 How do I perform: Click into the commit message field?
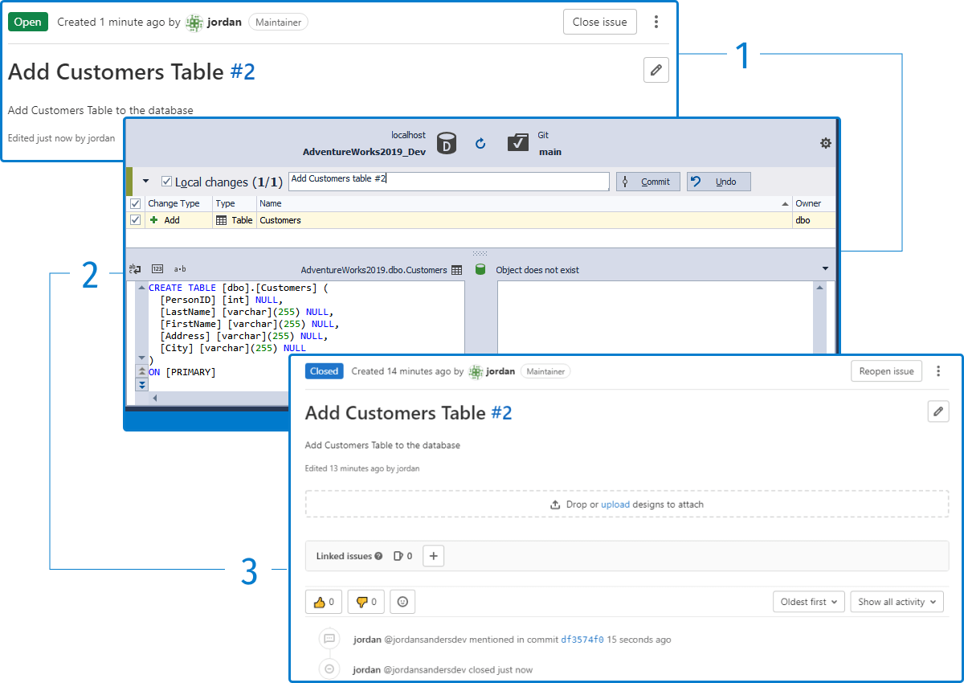click(x=448, y=182)
